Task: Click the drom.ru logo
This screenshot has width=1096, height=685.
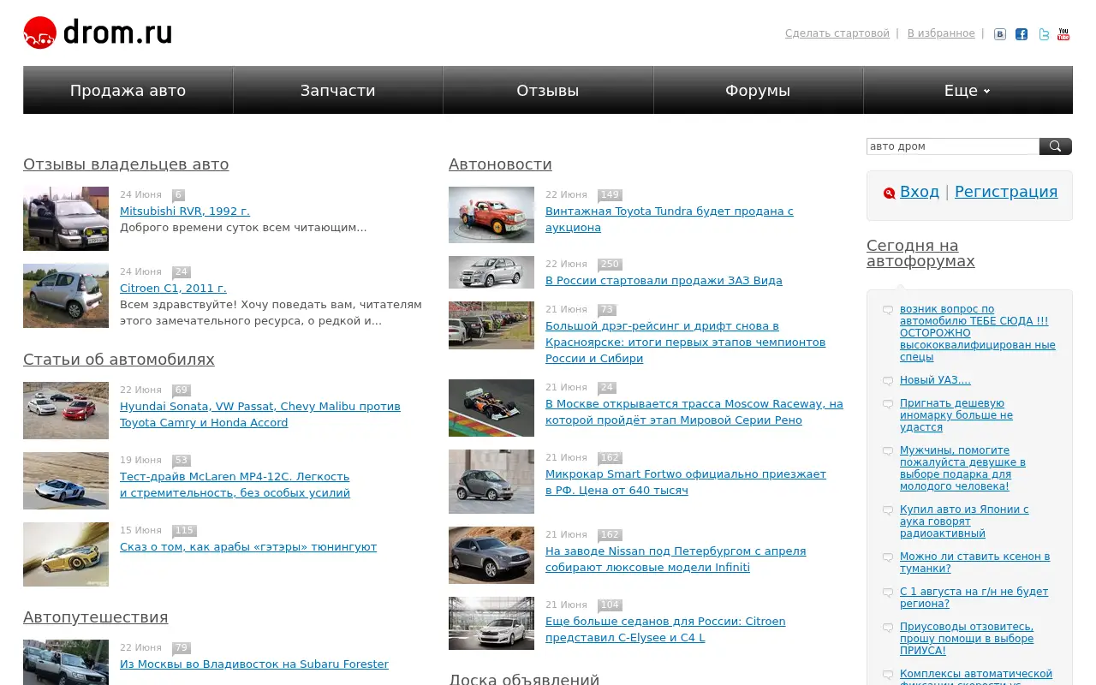Action: point(98,33)
